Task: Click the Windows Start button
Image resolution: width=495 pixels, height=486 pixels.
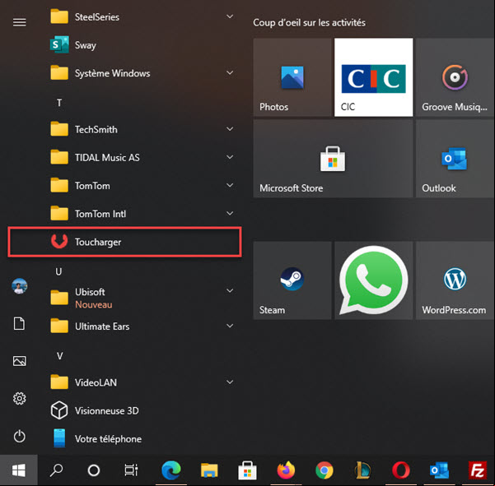Action: point(19,470)
